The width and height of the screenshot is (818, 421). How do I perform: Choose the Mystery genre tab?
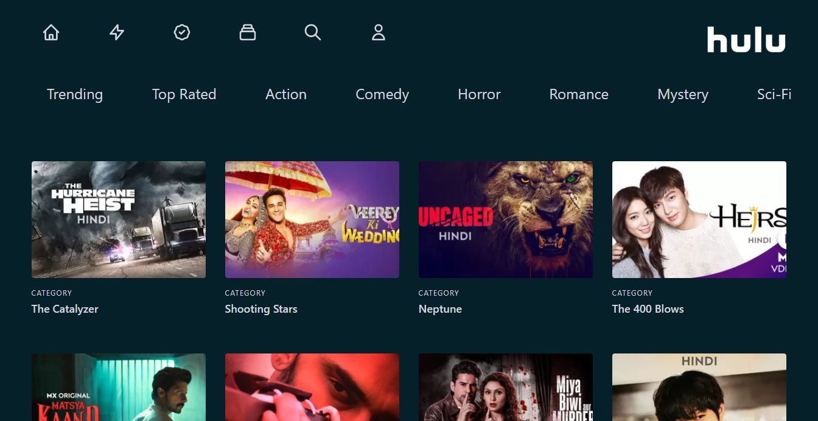point(683,94)
